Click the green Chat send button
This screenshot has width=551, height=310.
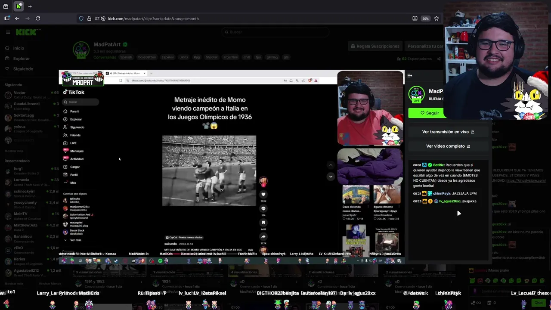click(x=539, y=303)
